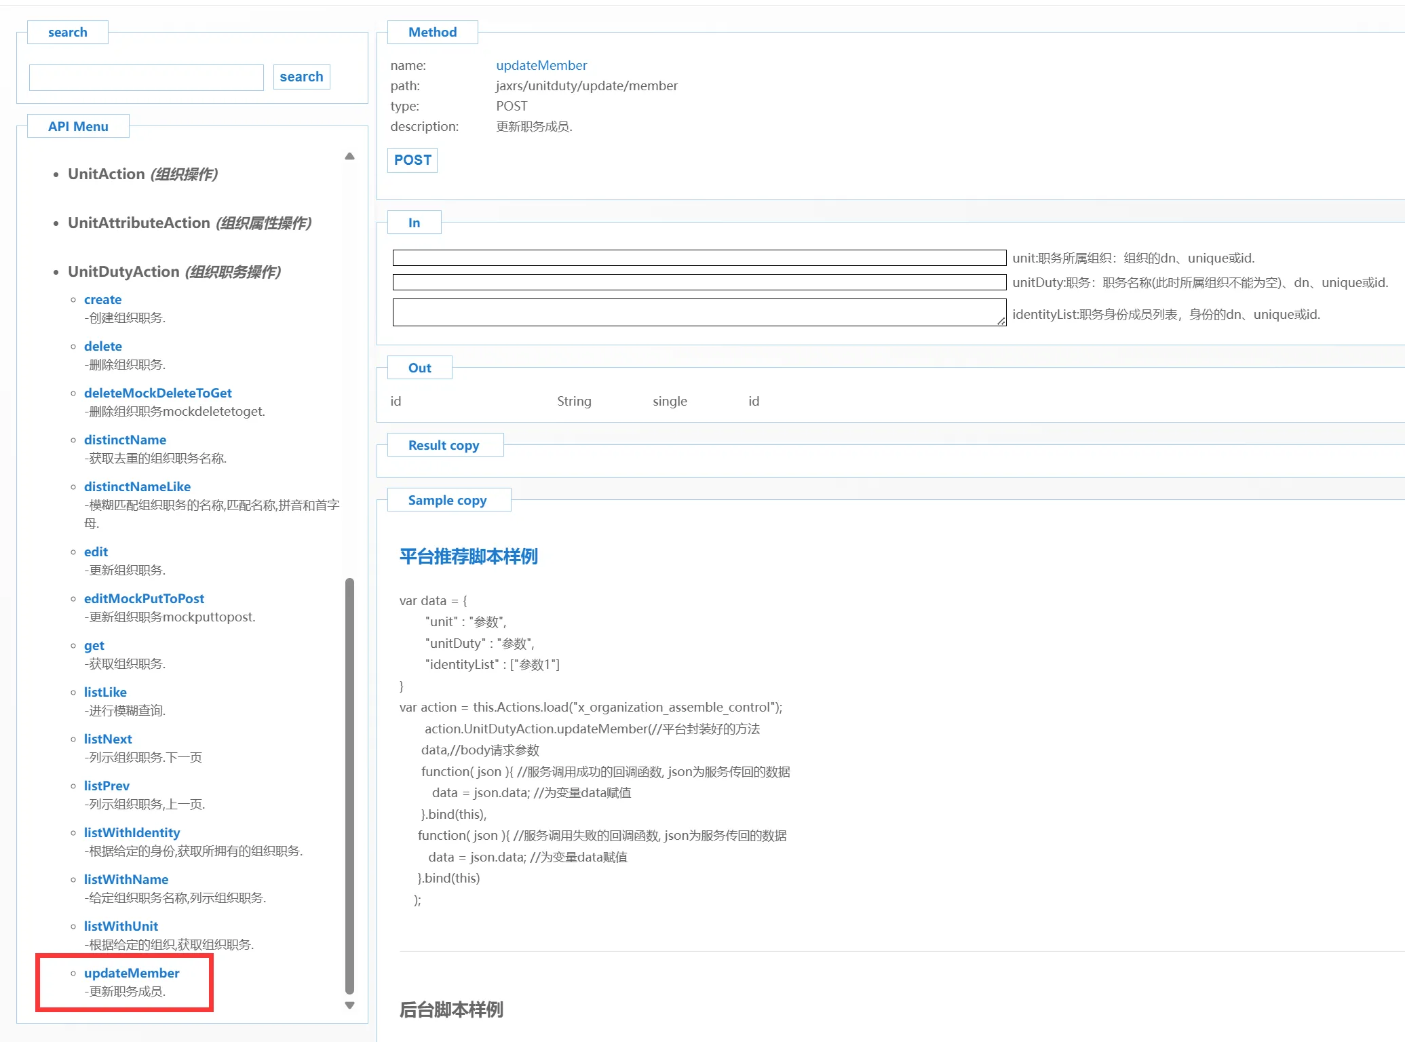This screenshot has height=1042, width=1405.
Task: Click the unit input field
Action: click(699, 258)
